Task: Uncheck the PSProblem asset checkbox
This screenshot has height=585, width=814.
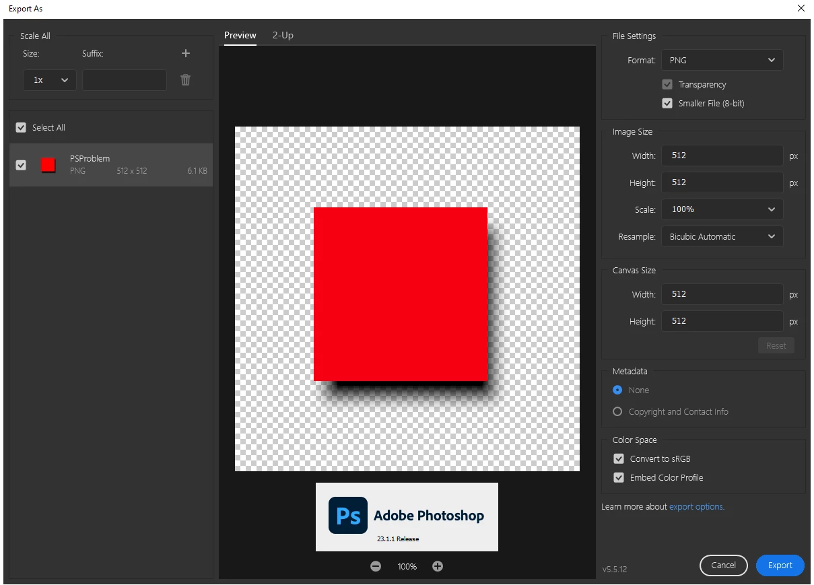Action: tap(21, 165)
